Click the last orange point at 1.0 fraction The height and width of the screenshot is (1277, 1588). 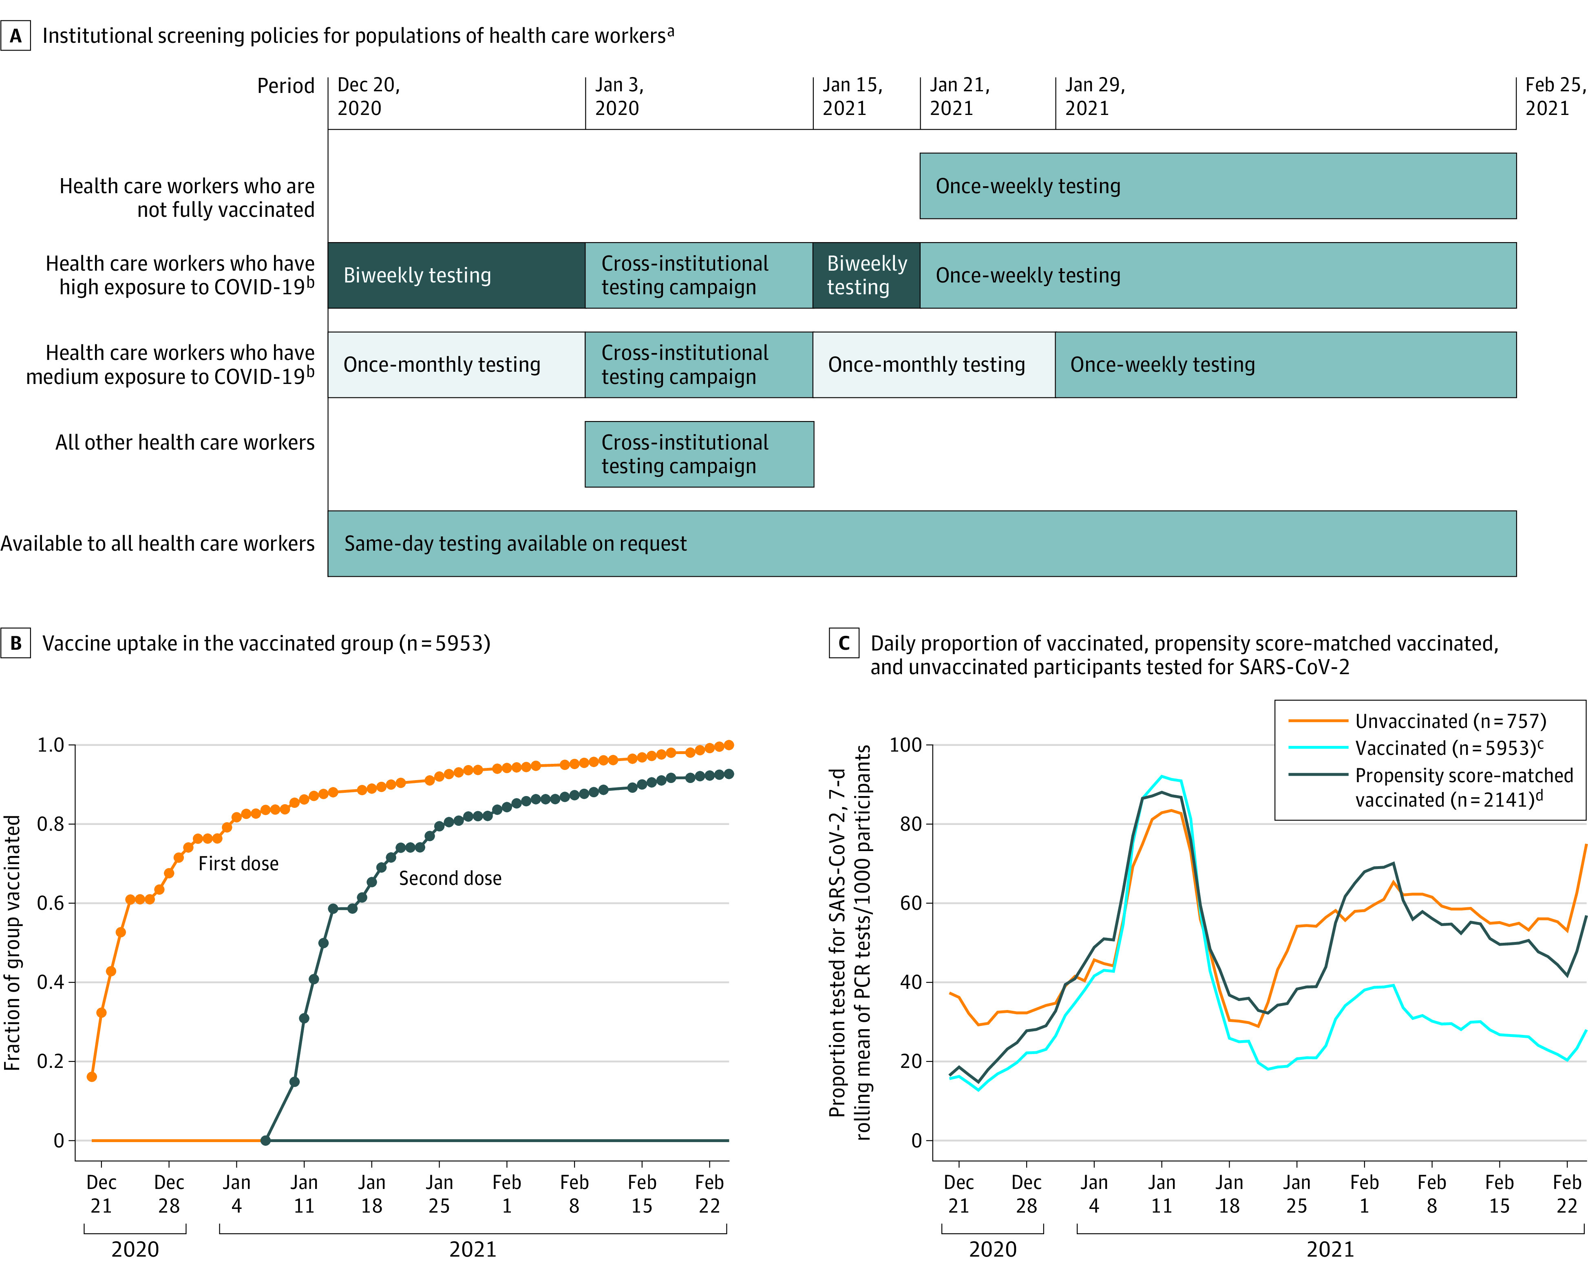tap(729, 745)
